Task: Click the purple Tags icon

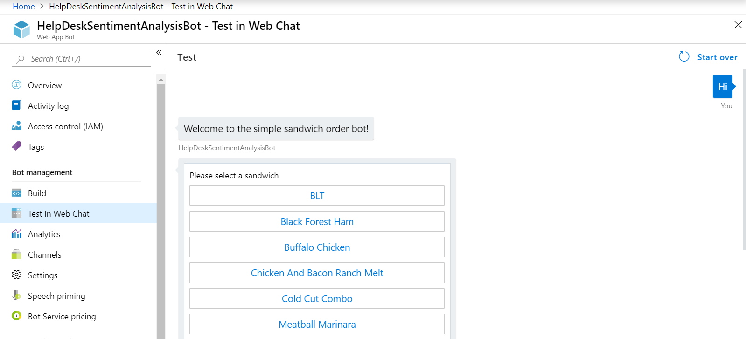Action: point(17,147)
